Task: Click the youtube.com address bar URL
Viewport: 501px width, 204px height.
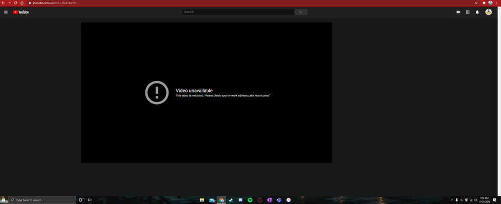Action: pyautogui.click(x=55, y=3)
